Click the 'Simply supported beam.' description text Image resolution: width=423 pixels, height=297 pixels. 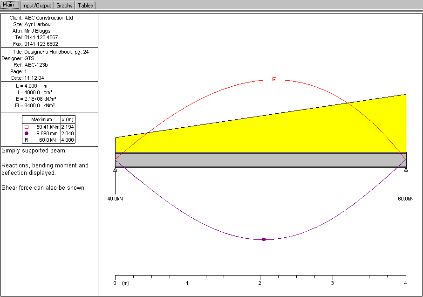point(34,151)
